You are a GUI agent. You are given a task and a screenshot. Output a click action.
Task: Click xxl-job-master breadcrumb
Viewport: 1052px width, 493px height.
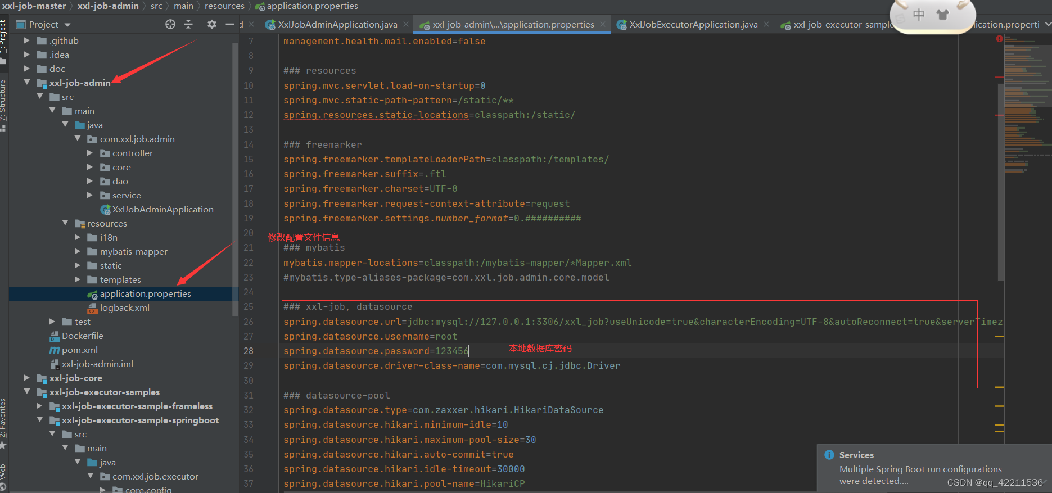click(x=34, y=6)
